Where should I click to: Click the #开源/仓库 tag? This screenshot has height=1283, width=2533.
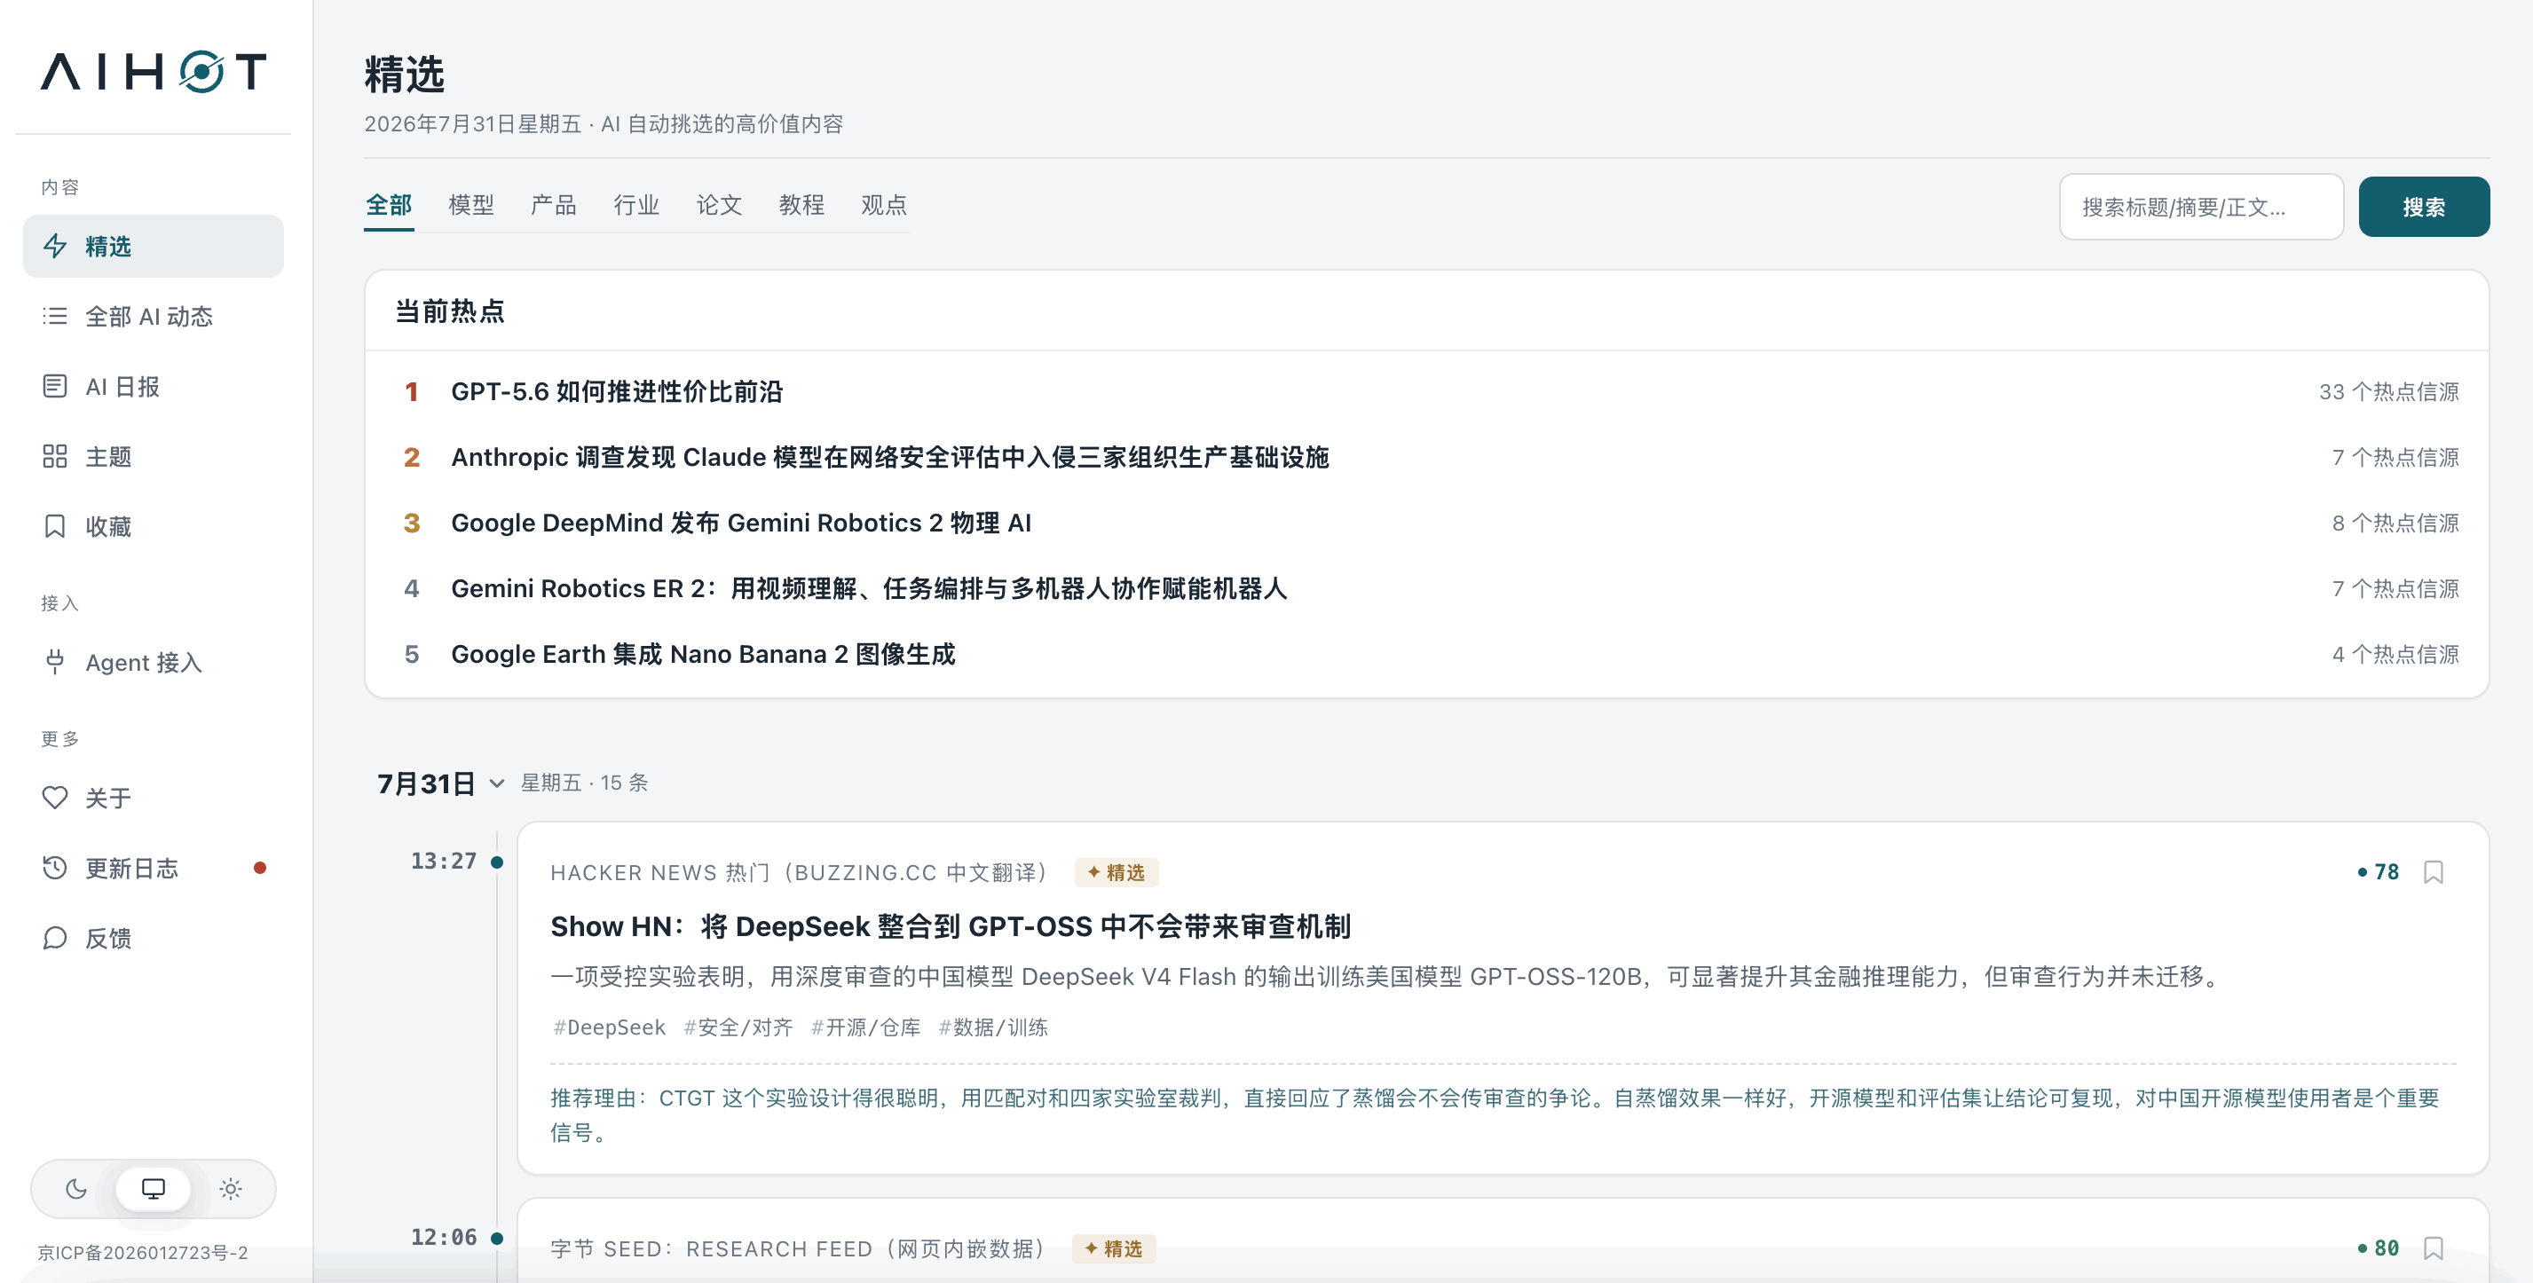pyautogui.click(x=865, y=1027)
